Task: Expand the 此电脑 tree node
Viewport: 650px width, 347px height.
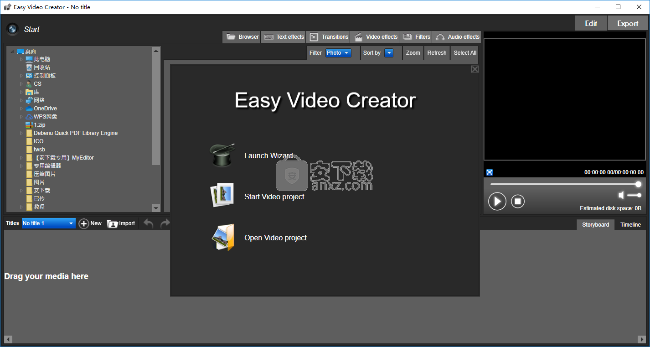Action: (x=21, y=59)
